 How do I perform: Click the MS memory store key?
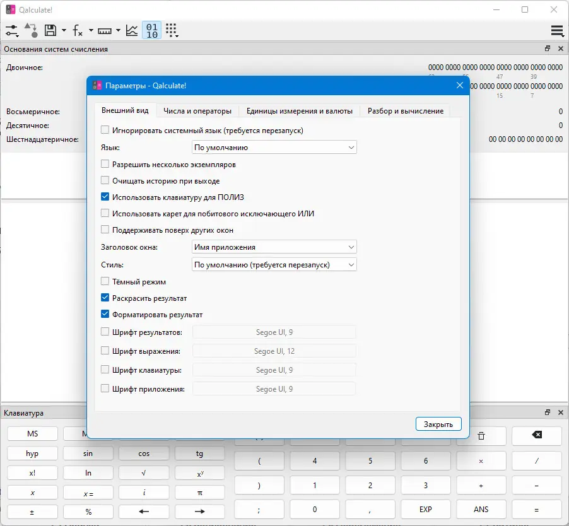(x=32, y=433)
